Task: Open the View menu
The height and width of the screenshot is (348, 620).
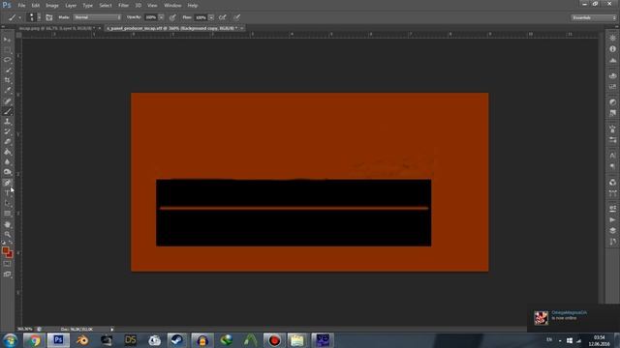Action: coord(152,6)
